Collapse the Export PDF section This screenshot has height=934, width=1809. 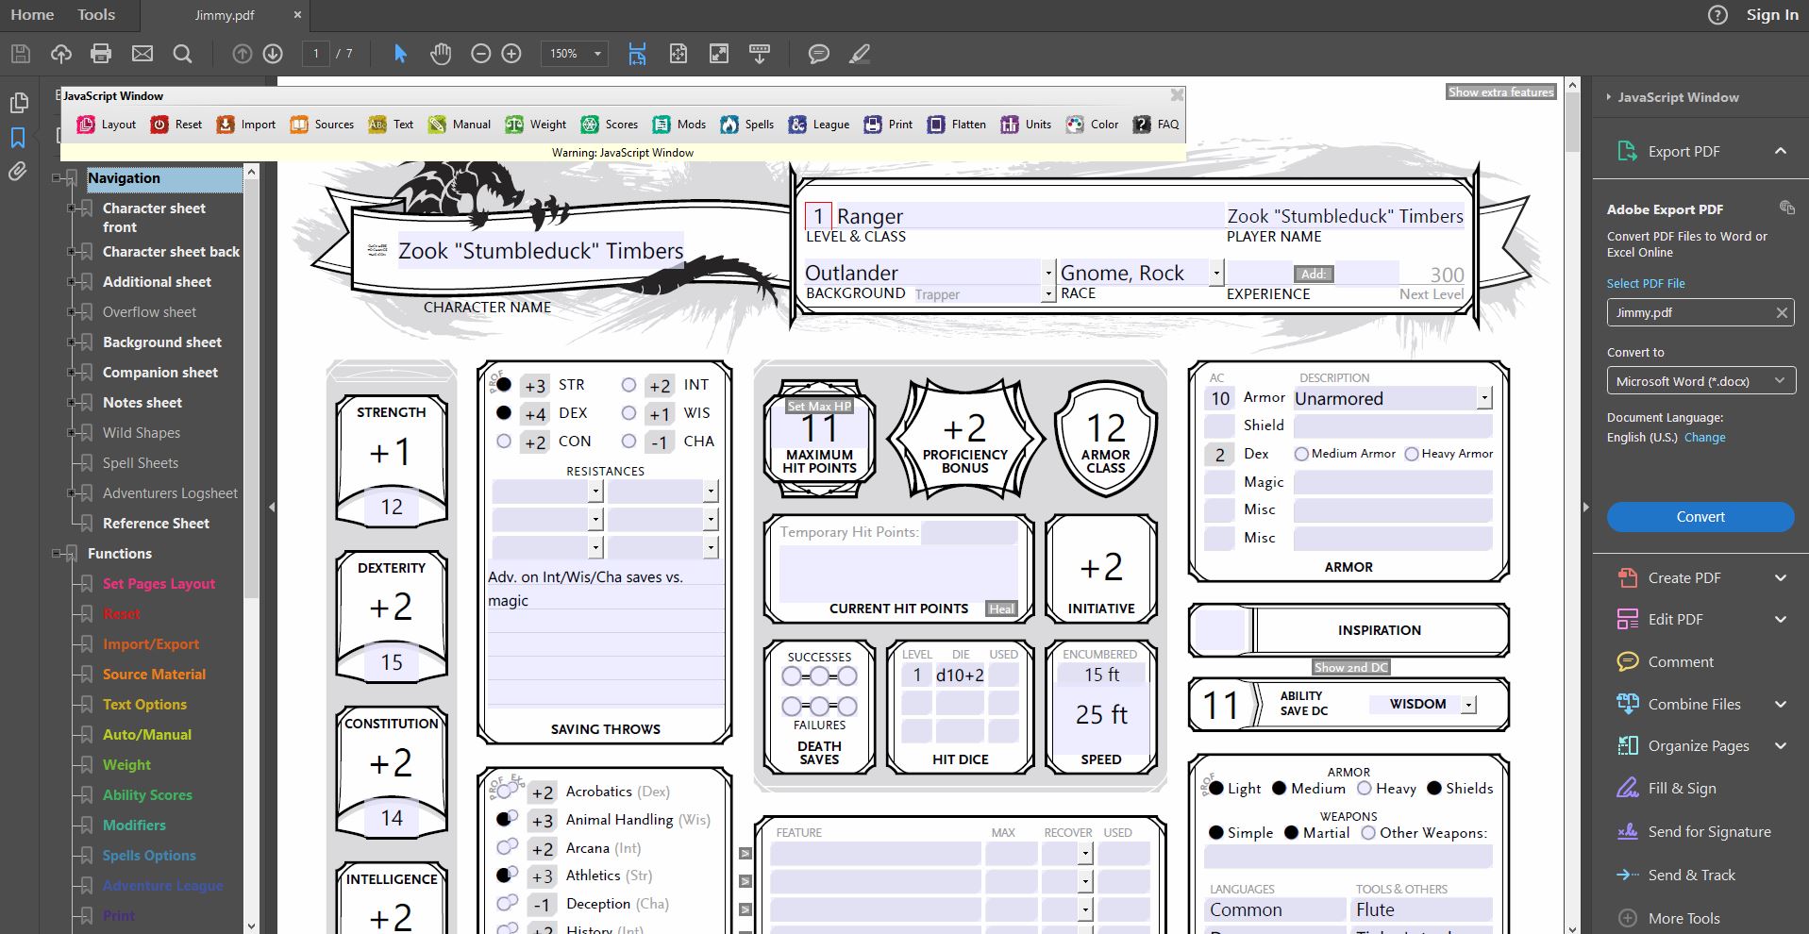point(1781,151)
